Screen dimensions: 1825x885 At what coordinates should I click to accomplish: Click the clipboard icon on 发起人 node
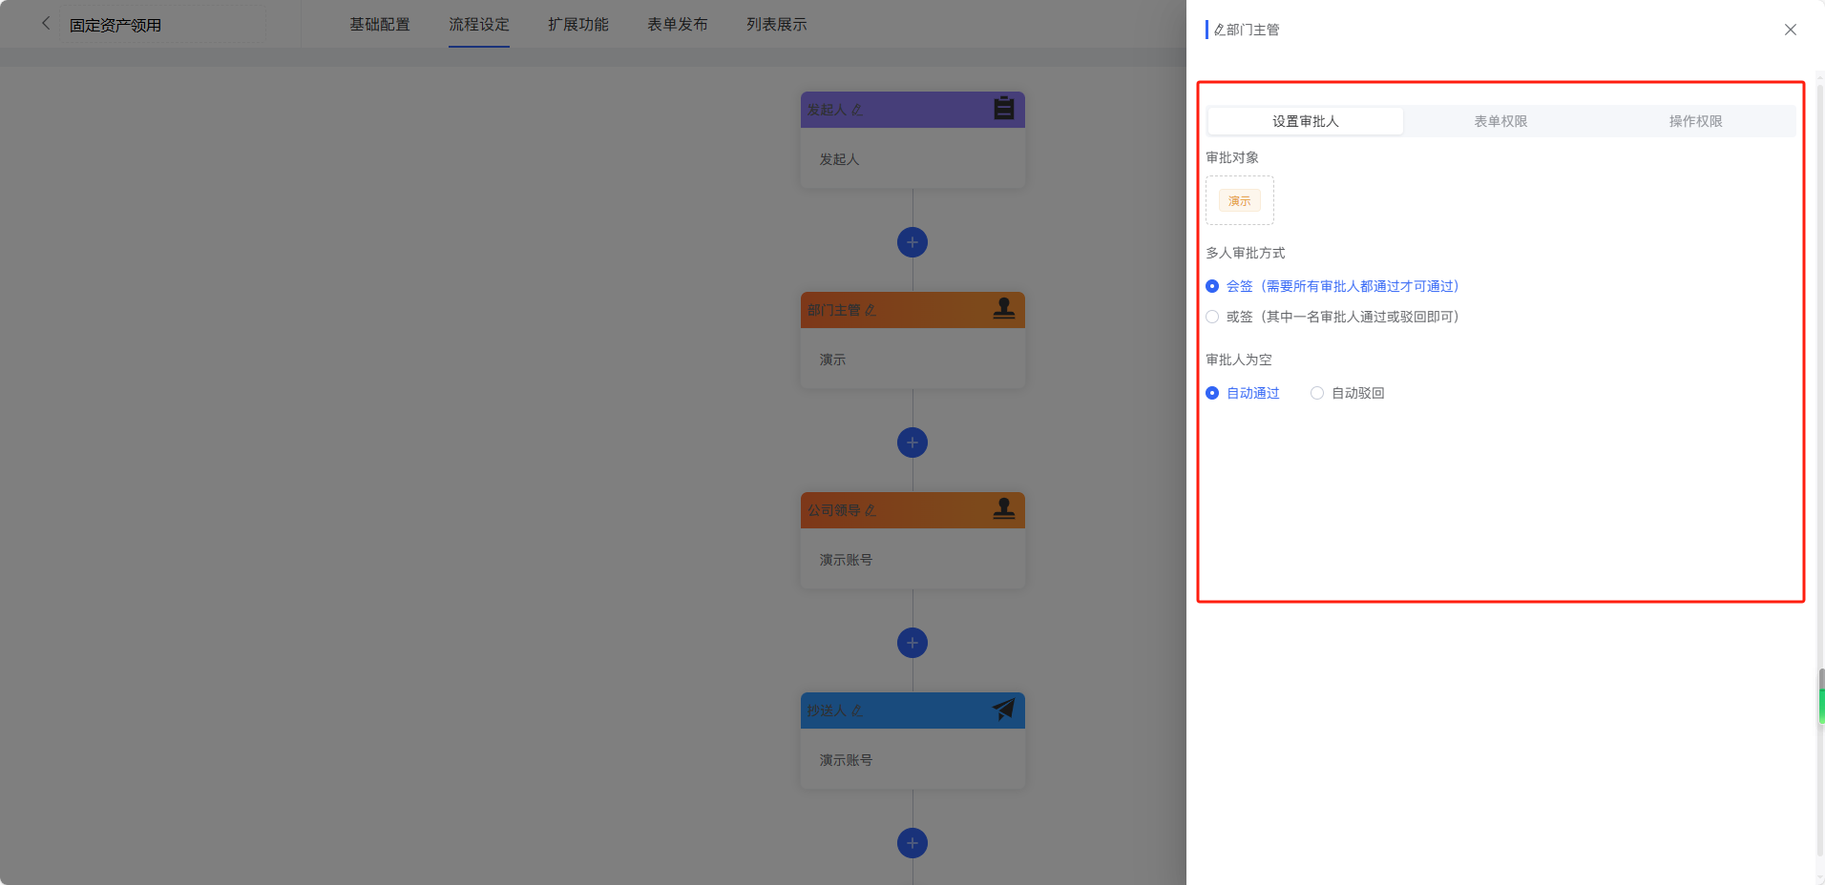(1003, 109)
